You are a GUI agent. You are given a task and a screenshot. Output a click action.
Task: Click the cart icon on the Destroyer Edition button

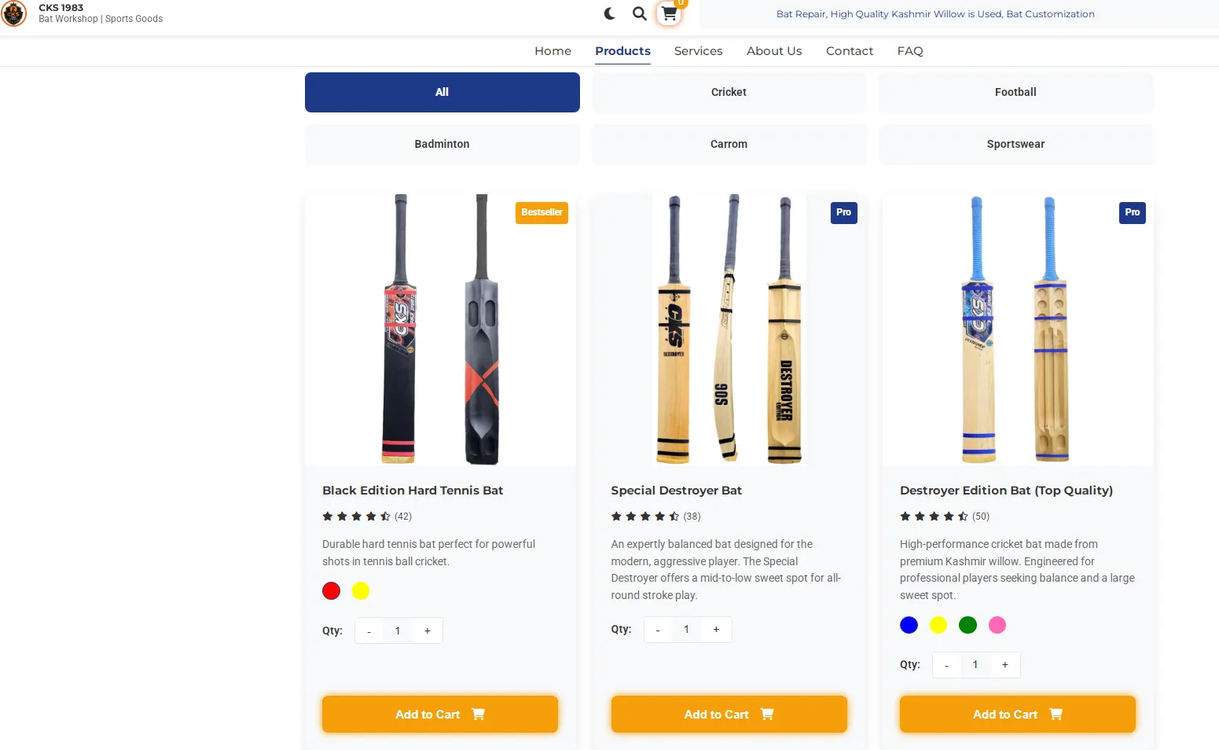click(1056, 714)
